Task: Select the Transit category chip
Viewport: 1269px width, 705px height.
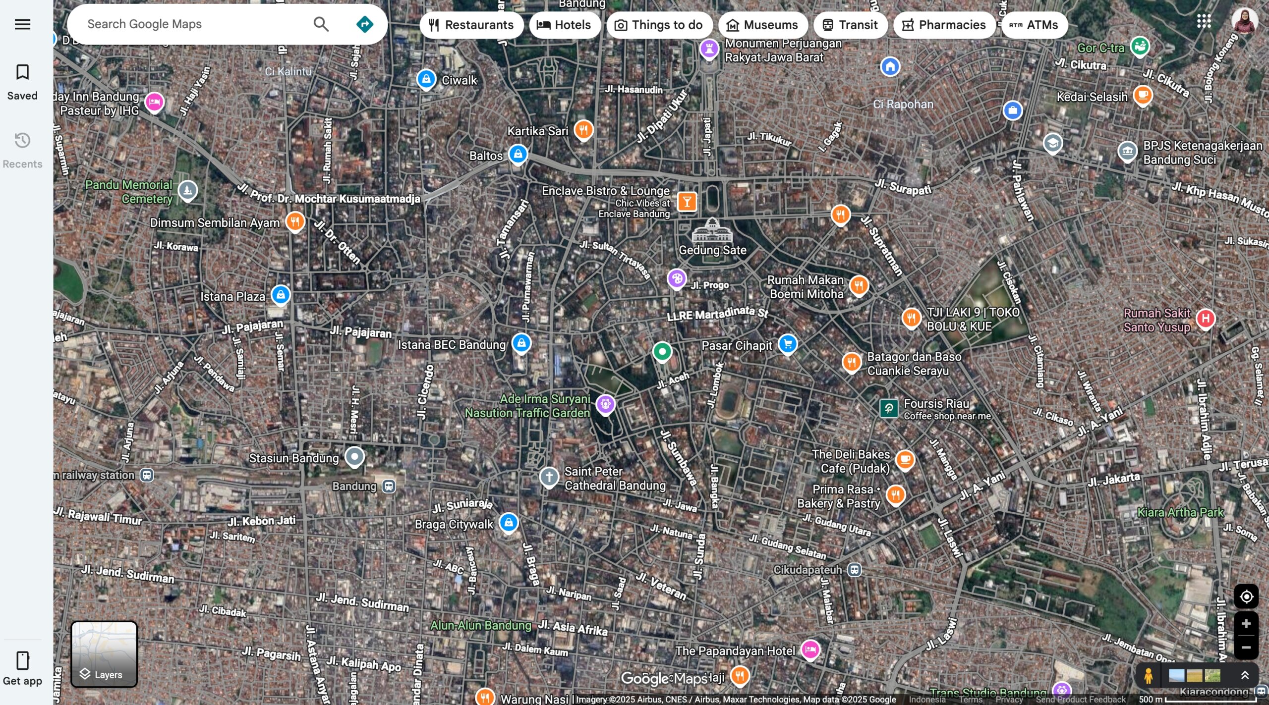Action: (x=850, y=25)
